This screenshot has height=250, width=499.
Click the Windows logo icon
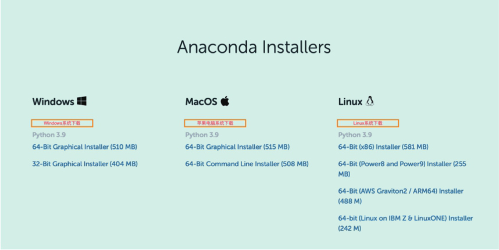coord(82,102)
